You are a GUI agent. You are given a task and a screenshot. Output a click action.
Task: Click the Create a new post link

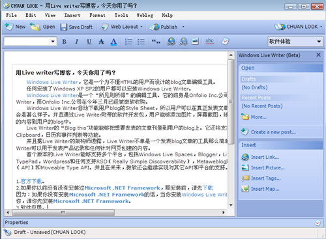273,132
